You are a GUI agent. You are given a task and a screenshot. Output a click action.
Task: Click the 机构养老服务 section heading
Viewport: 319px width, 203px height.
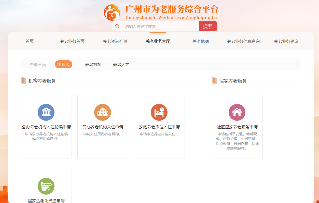pos(42,81)
